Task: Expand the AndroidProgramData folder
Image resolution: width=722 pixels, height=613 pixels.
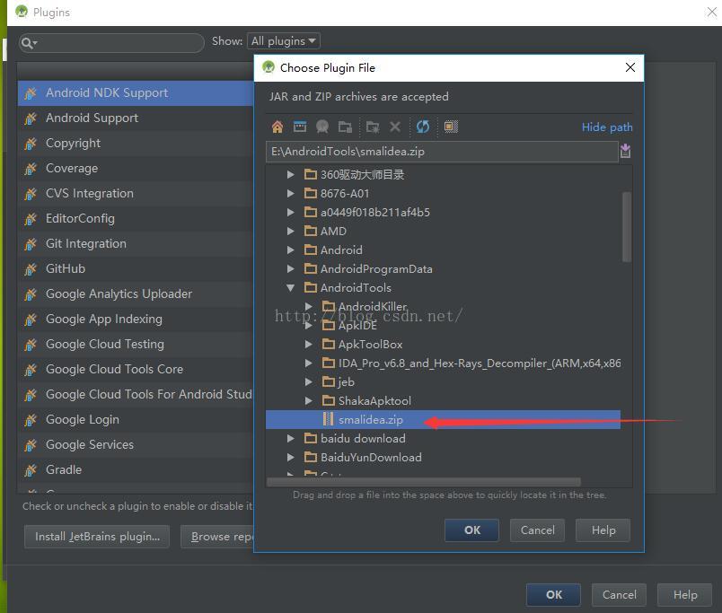Action: (x=291, y=268)
